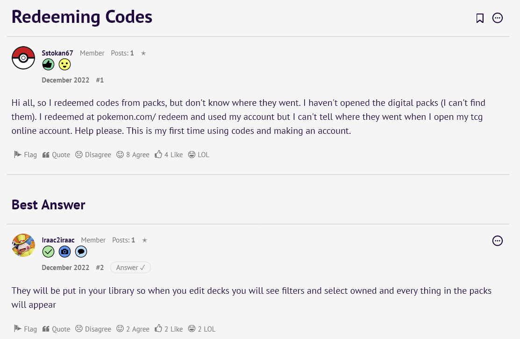This screenshot has width=520, height=339.
Task: Click Sstokan67's yellow smiley badge
Action: click(x=64, y=65)
